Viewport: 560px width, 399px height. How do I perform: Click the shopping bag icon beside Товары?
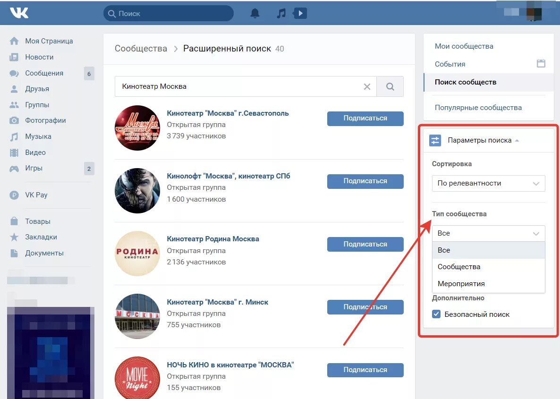click(x=14, y=221)
